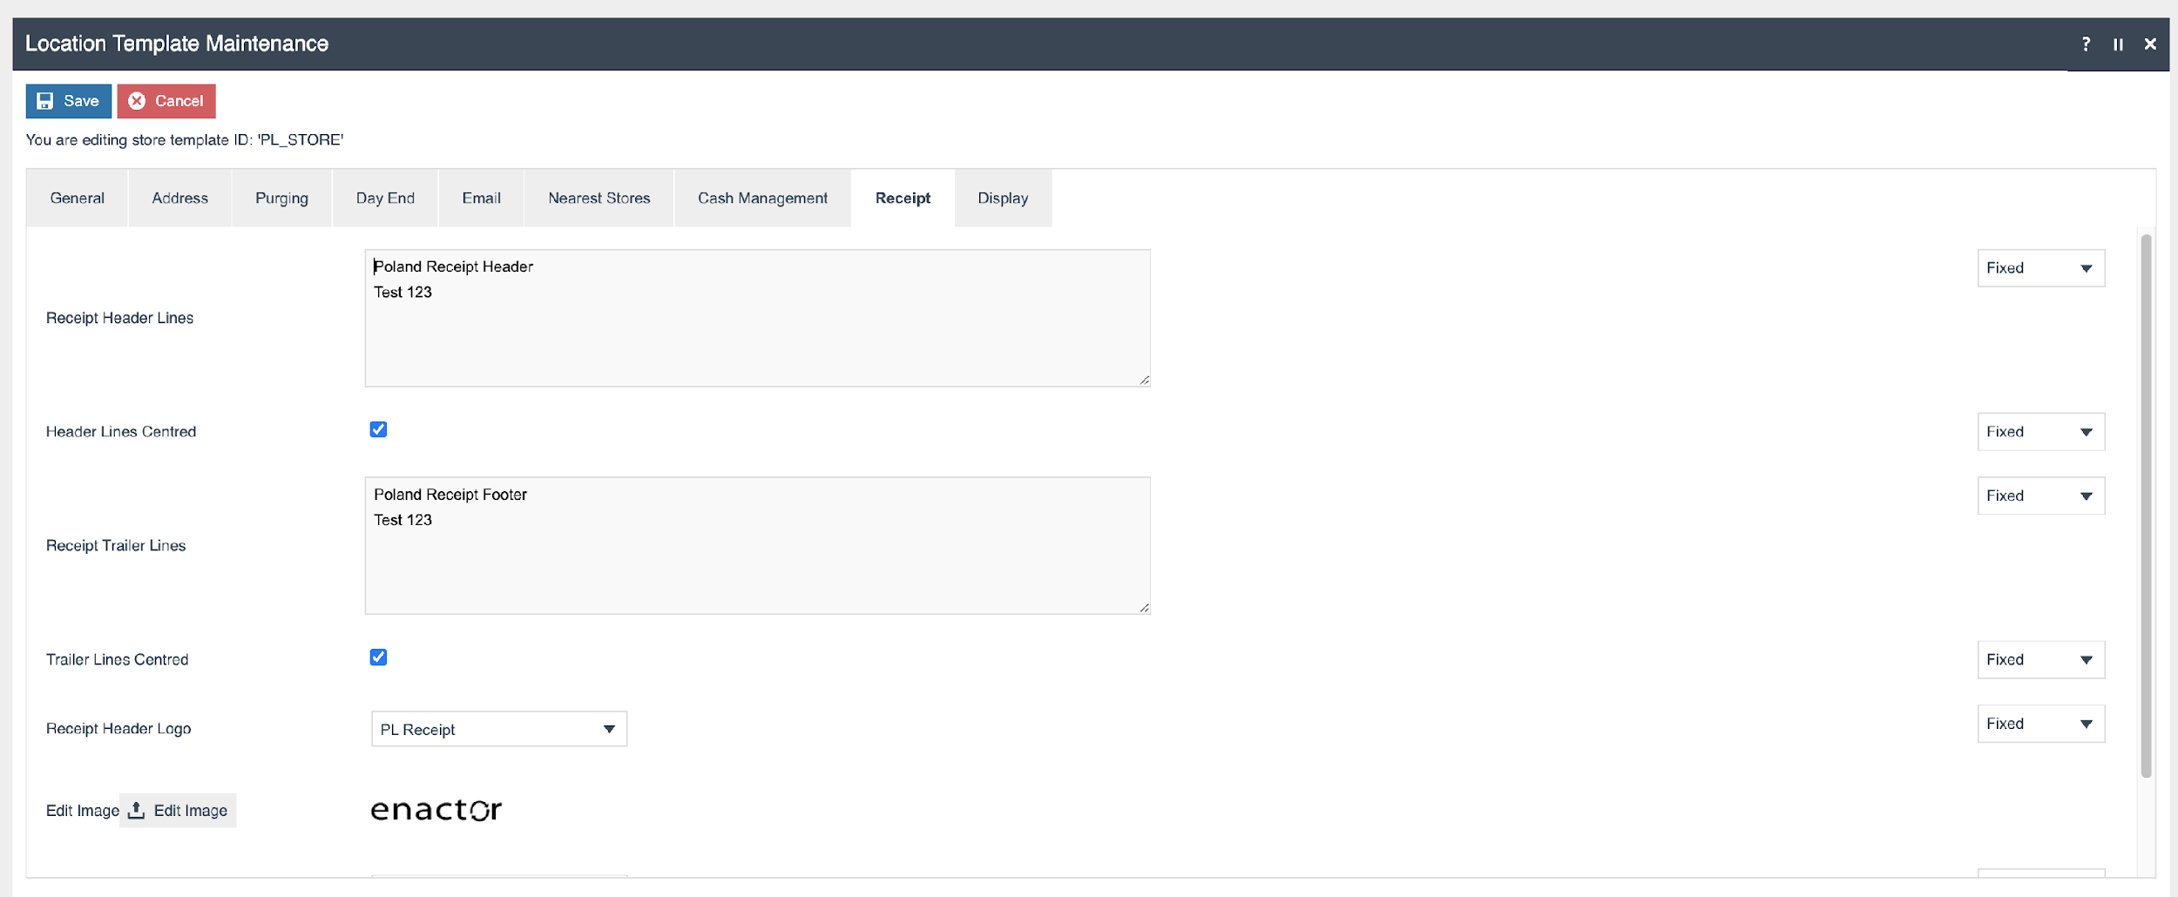Click the pause icon in title bar

[2118, 44]
